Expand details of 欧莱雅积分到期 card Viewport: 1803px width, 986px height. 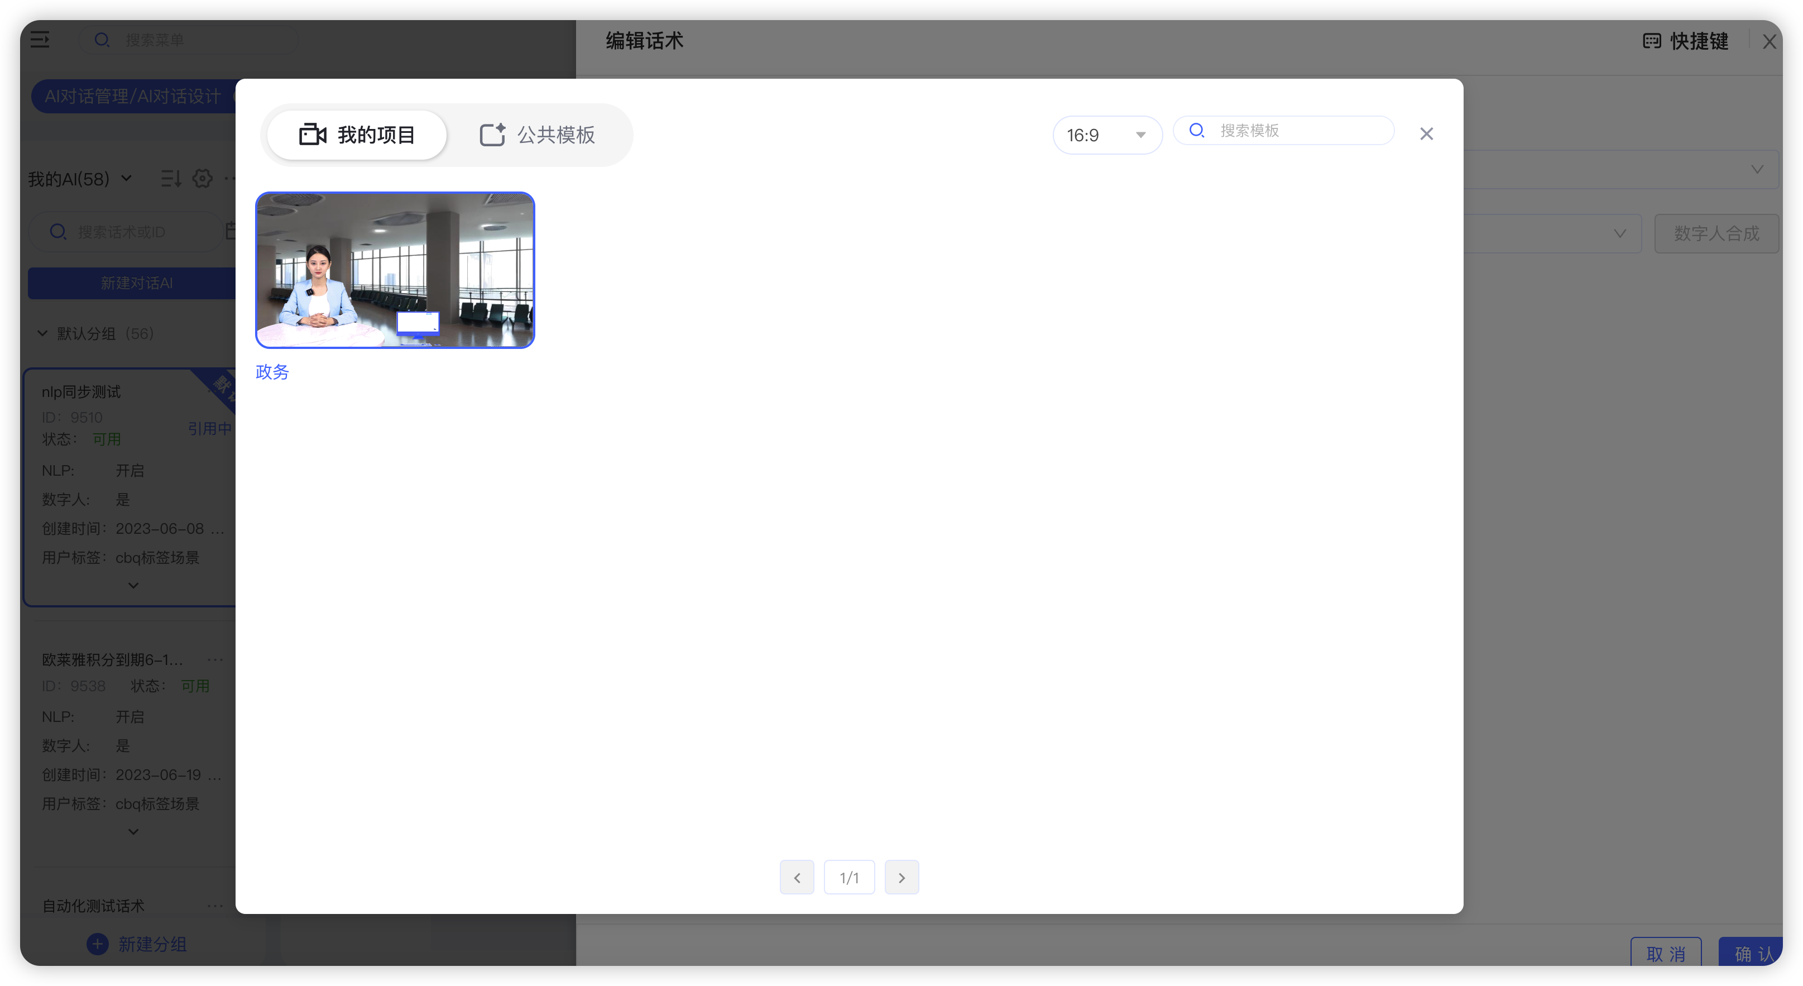tap(133, 832)
